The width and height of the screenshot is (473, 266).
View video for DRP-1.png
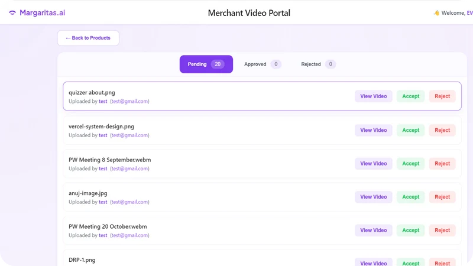tap(374, 262)
